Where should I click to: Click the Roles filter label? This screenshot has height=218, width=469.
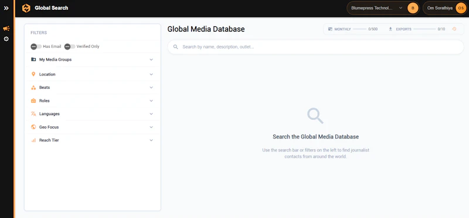45,101
